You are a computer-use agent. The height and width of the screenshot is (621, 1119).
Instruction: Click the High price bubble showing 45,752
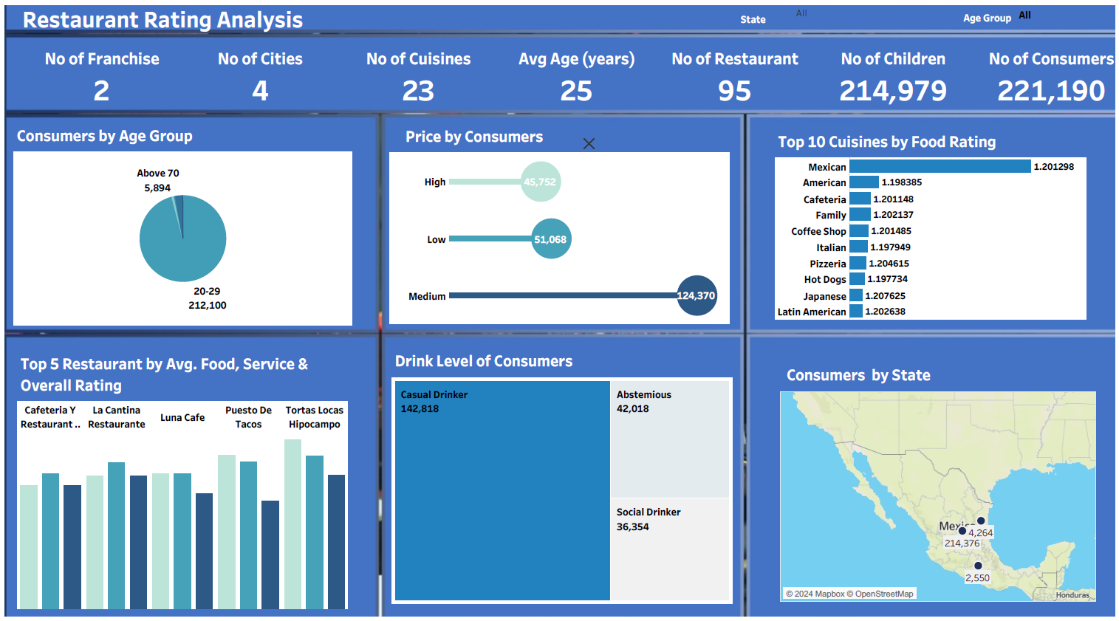click(541, 182)
